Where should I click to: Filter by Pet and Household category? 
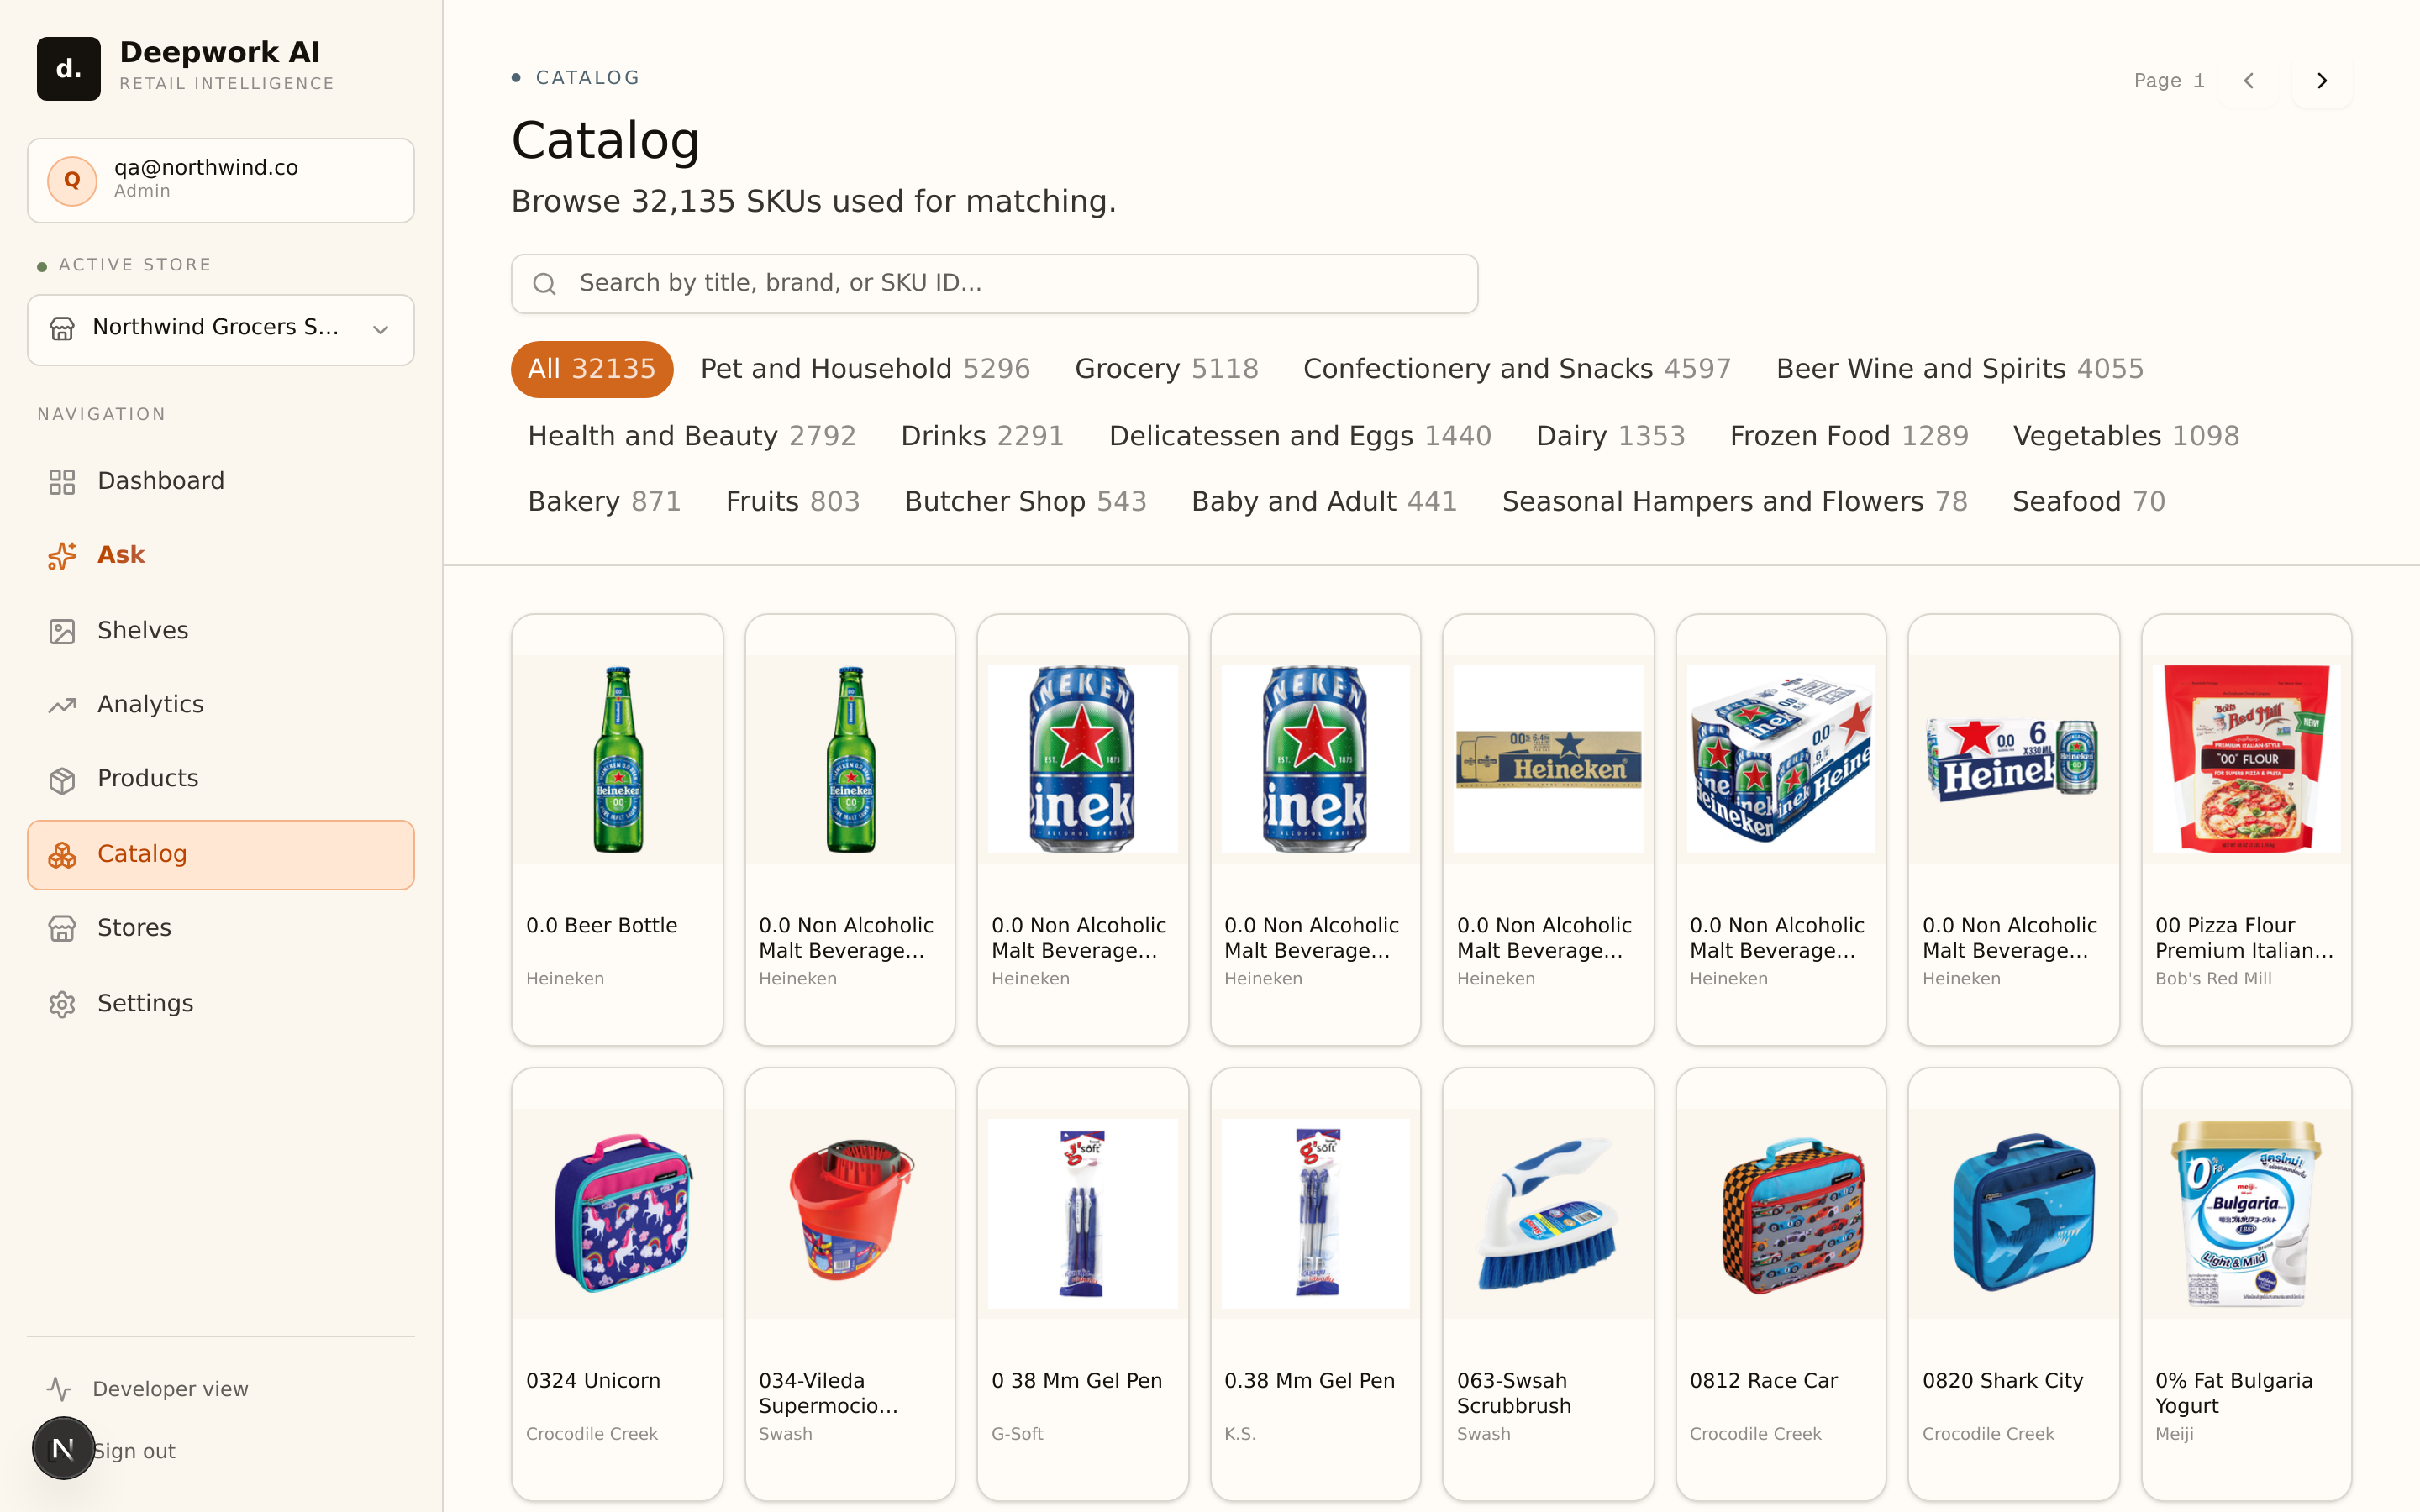pos(865,369)
